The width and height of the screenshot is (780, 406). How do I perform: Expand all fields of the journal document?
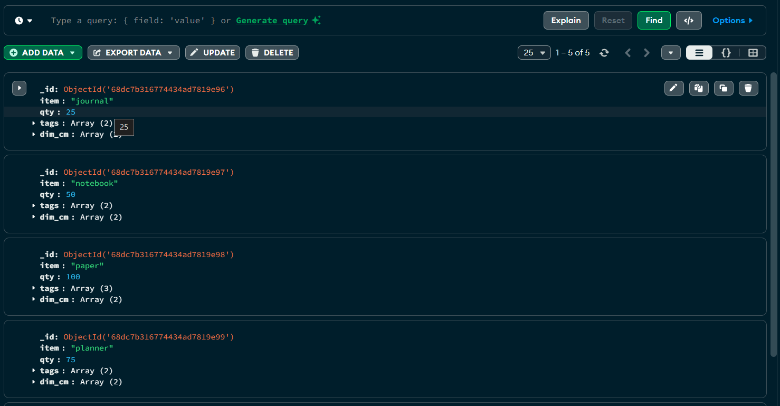coord(19,88)
